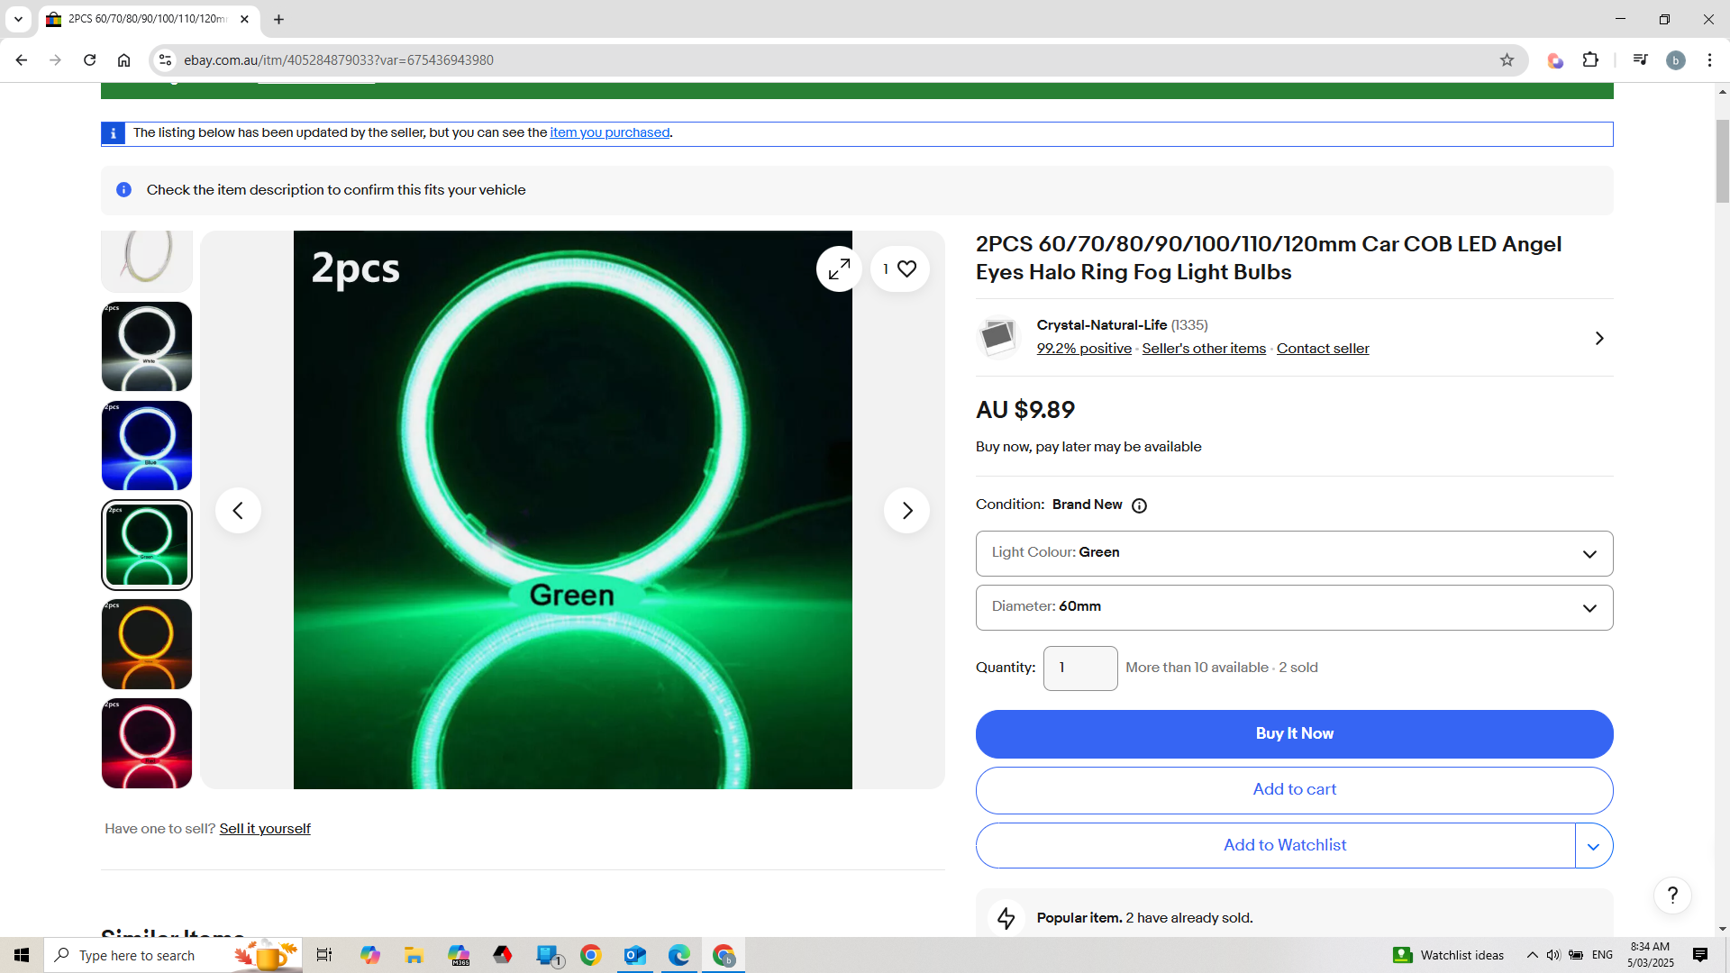Open the Copilot taskbar icon
1730x973 pixels.
coord(370,955)
